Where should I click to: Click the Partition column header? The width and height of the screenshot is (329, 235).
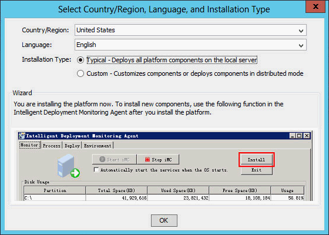[55, 190]
